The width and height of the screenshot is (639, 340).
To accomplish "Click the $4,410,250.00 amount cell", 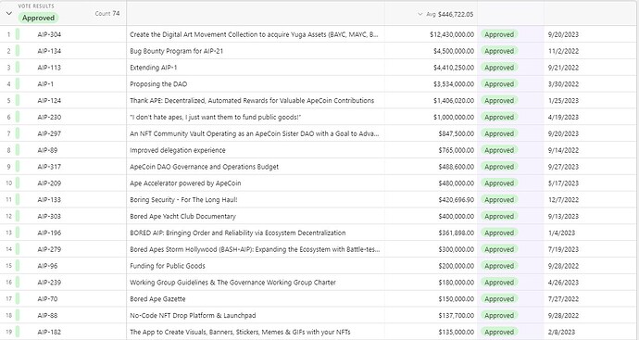I will (x=453, y=68).
